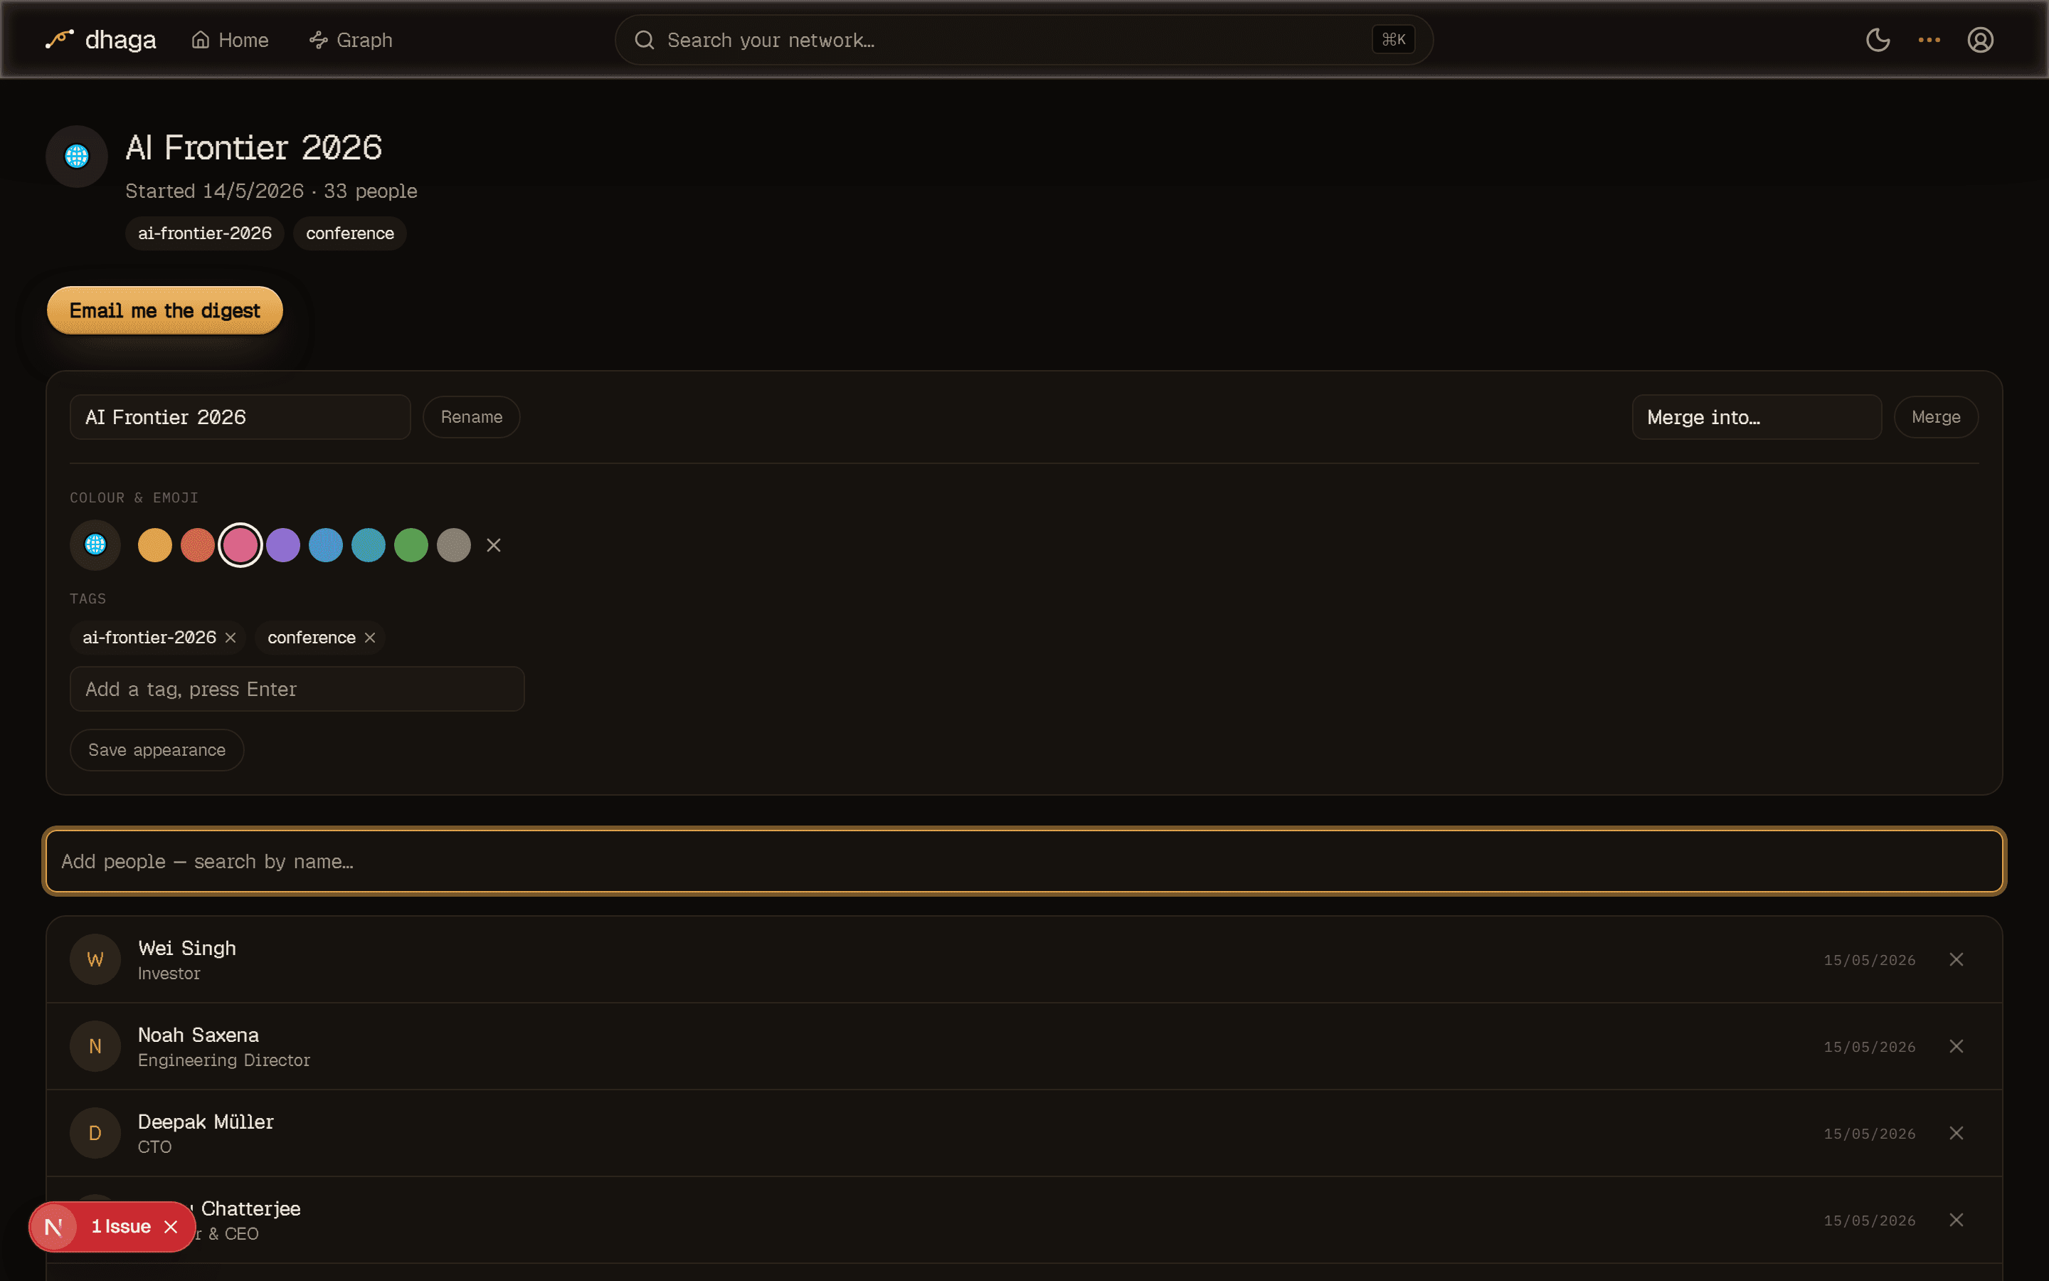
Task: Click the globe emoji avatar in header
Action: (77, 157)
